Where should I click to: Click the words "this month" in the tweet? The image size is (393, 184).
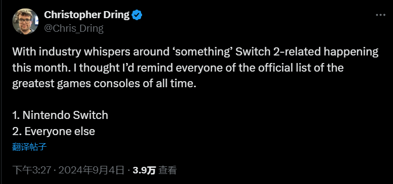(40, 68)
